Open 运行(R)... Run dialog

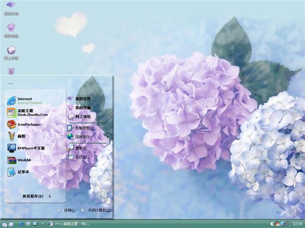click(79, 157)
